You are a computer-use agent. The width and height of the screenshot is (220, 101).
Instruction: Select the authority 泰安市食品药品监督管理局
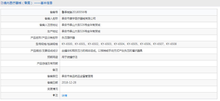click(x=77, y=76)
